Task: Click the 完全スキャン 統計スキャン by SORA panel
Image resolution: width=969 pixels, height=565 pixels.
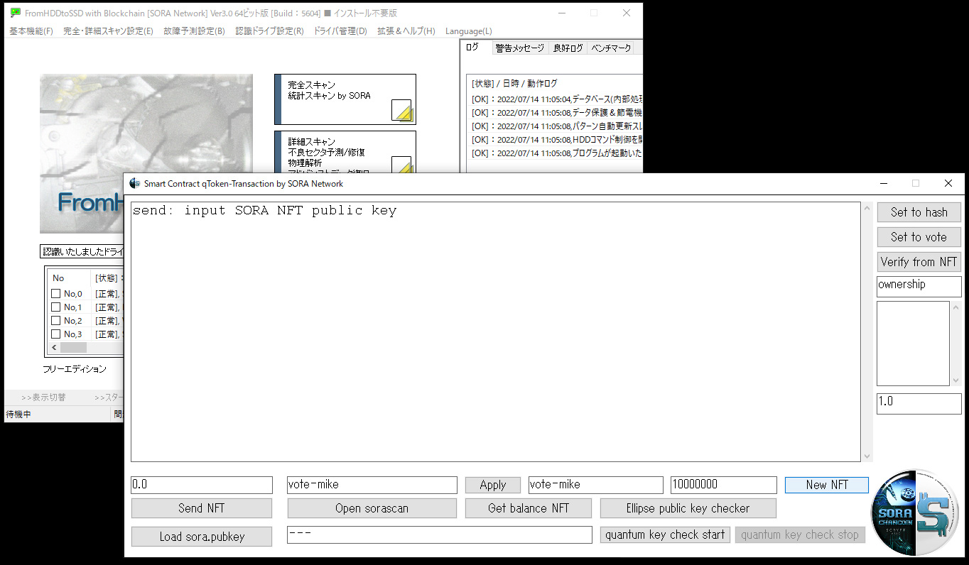Action: [345, 99]
